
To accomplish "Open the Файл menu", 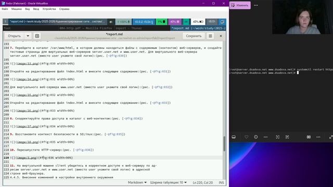I will click(x=5, y=9).
